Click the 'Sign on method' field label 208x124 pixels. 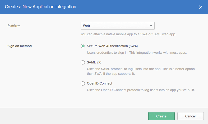click(x=20, y=46)
